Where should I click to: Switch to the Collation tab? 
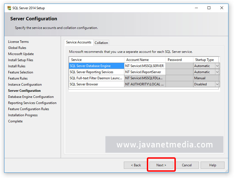101,43
